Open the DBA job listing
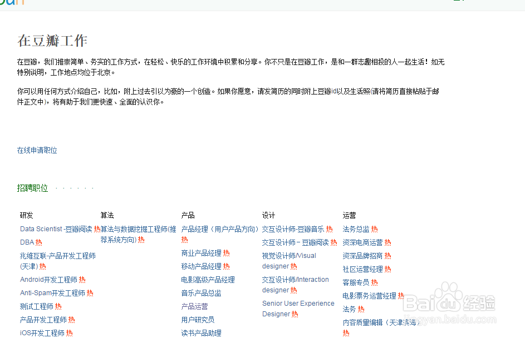The height and width of the screenshot is (338, 525). pyautogui.click(x=27, y=242)
